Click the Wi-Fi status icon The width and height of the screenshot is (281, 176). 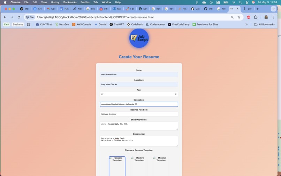[x=234, y=2]
